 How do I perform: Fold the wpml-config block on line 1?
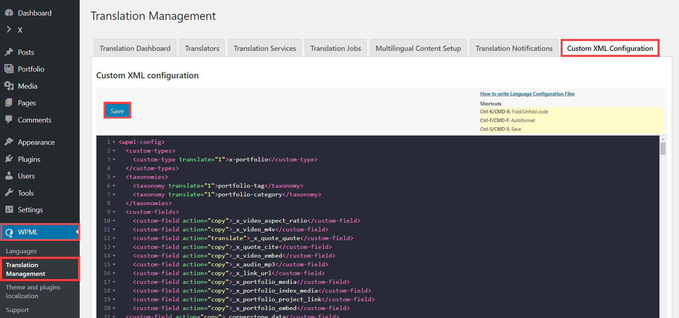(114, 142)
